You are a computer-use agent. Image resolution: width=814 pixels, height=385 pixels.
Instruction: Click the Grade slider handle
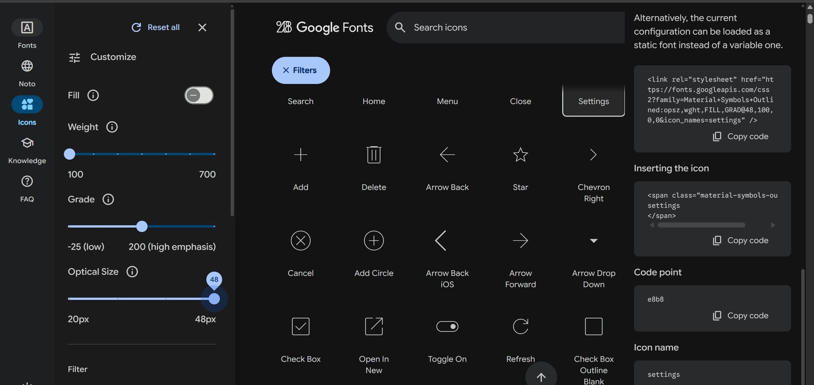(142, 226)
